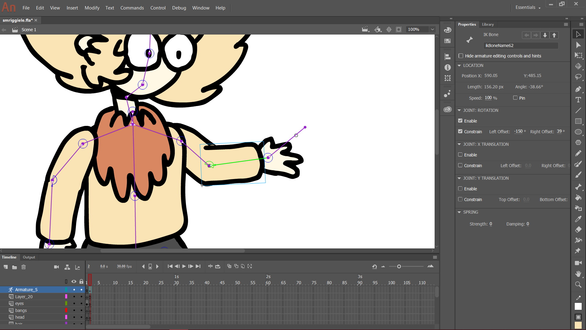
Task: Delete layer with trash icon
Action: (24, 267)
